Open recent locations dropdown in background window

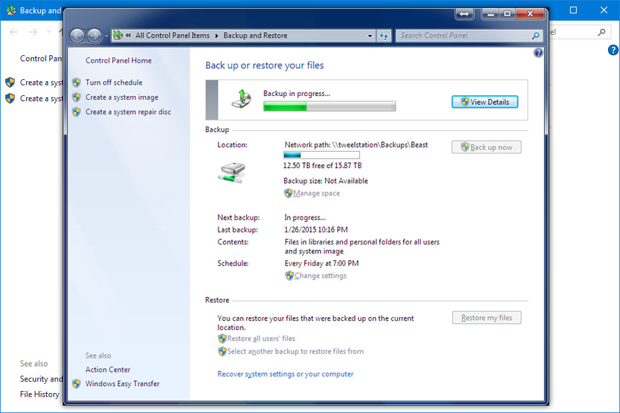49,32
